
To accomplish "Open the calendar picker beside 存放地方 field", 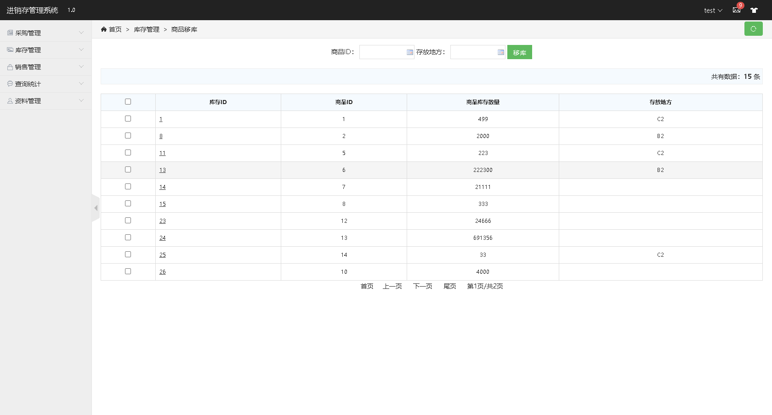I will tap(500, 52).
